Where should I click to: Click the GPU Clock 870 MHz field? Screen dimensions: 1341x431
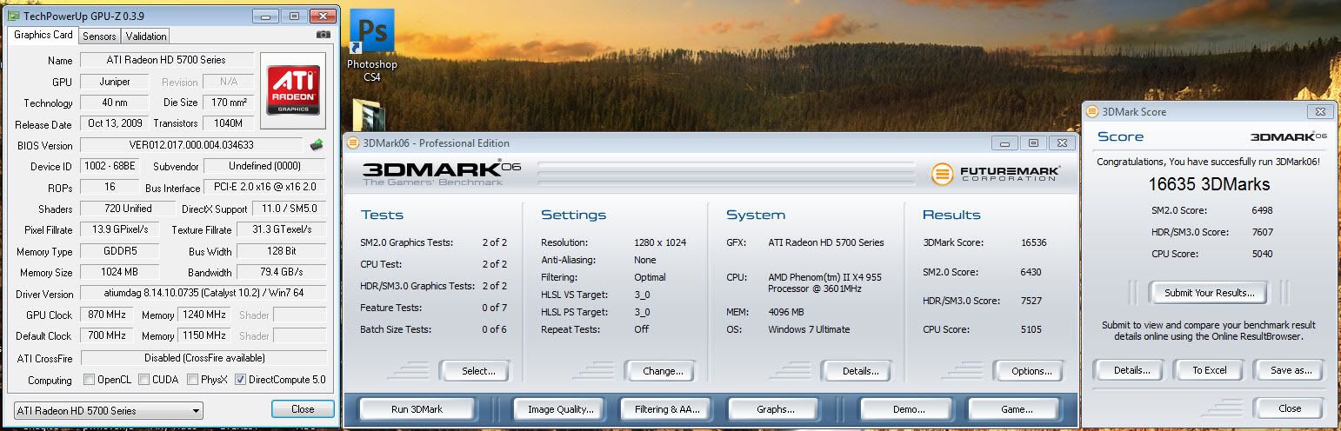(x=109, y=315)
